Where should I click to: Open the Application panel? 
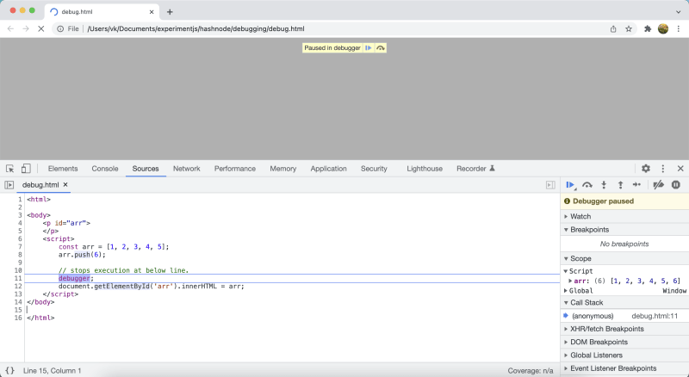click(329, 169)
